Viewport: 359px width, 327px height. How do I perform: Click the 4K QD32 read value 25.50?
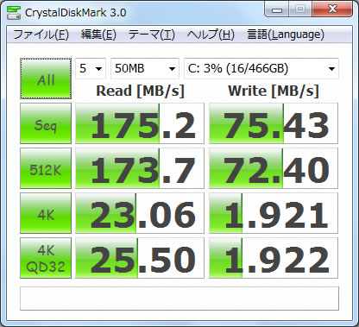[x=140, y=258]
